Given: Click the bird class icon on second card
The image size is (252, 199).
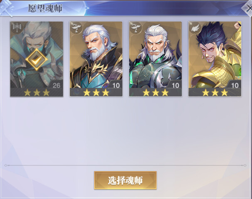Looking at the screenshot, I should pyautogui.click(x=76, y=28).
